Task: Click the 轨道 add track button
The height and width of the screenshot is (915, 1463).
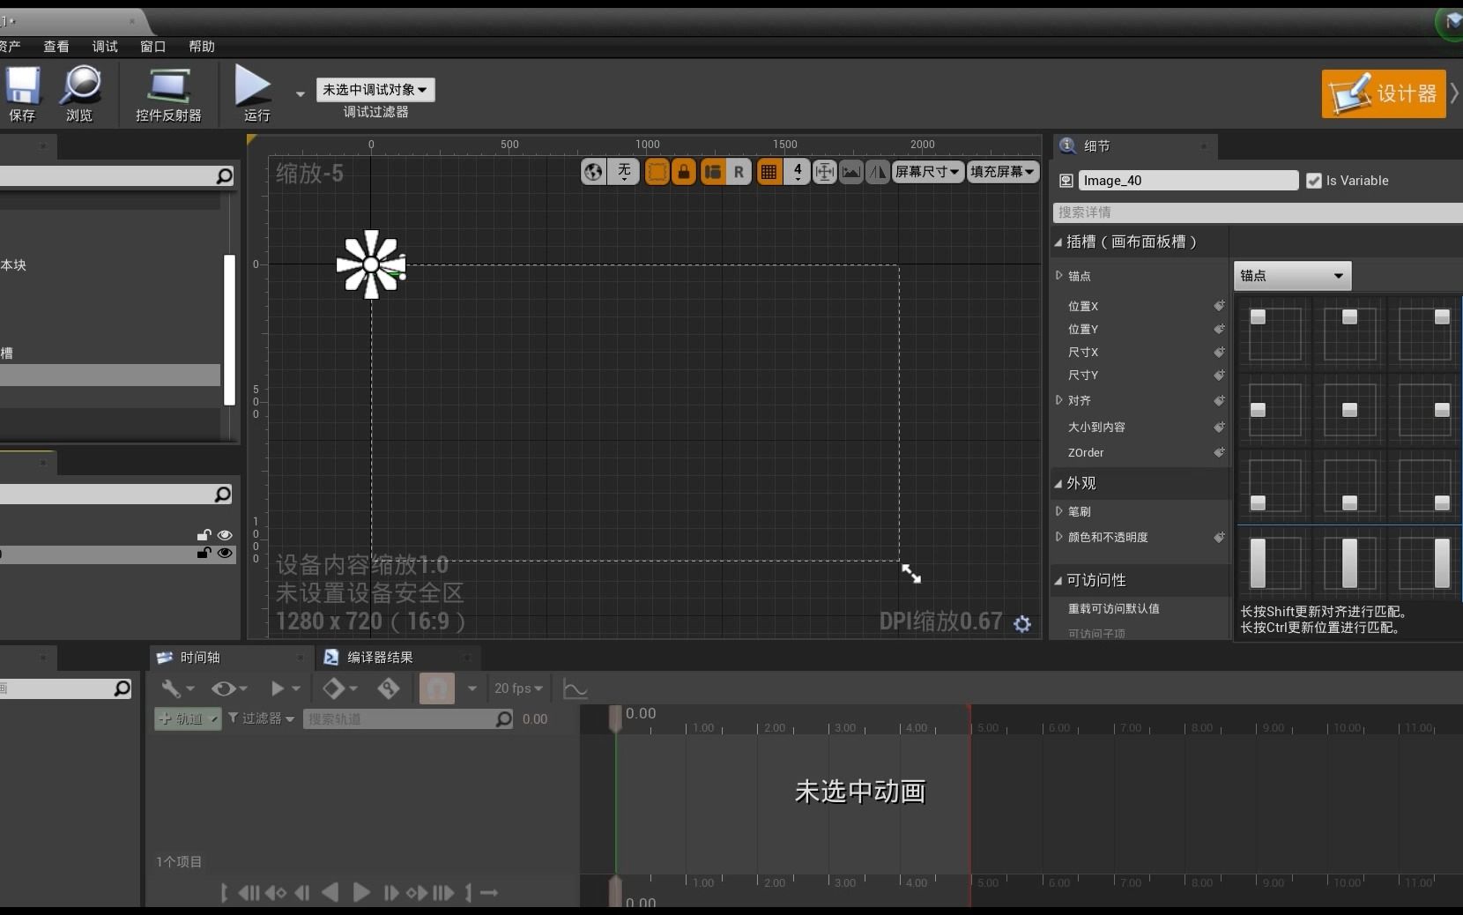Action: [x=188, y=719]
